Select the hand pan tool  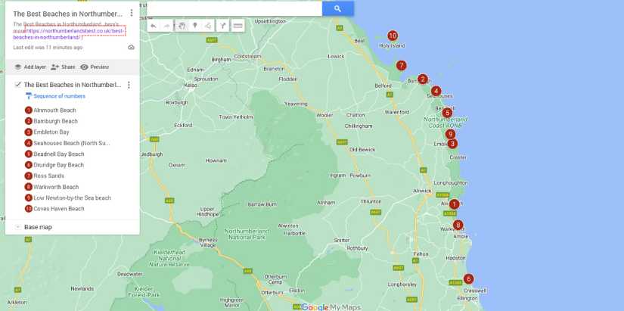coord(182,26)
